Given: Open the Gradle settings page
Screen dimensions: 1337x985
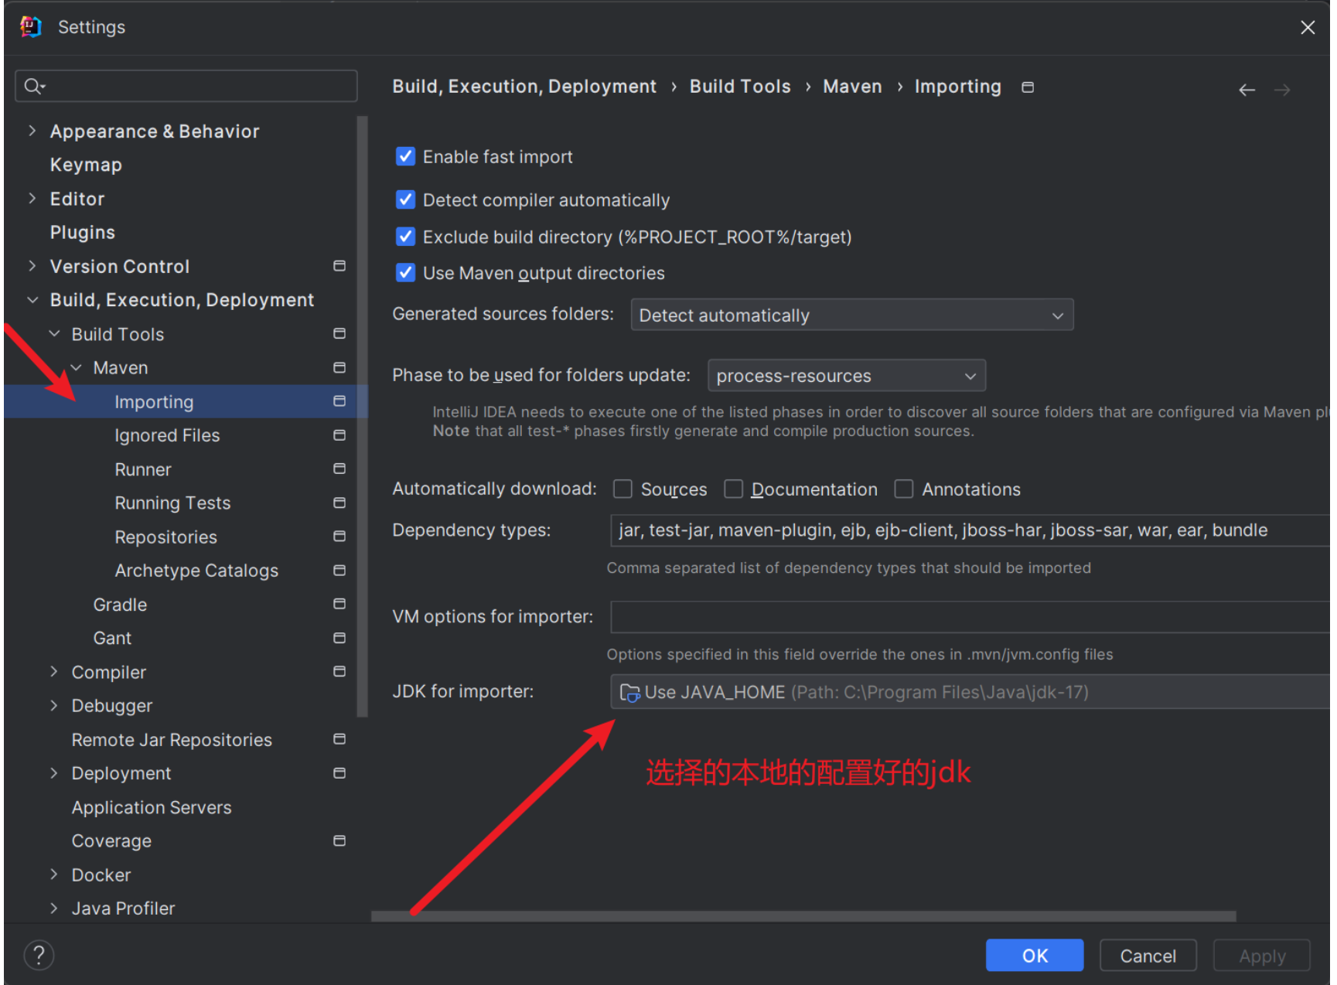Looking at the screenshot, I should [x=120, y=605].
